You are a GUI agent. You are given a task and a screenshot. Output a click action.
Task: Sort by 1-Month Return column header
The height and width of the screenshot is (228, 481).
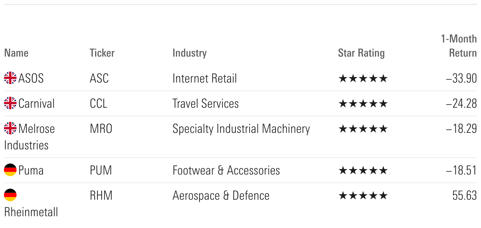coord(459,46)
